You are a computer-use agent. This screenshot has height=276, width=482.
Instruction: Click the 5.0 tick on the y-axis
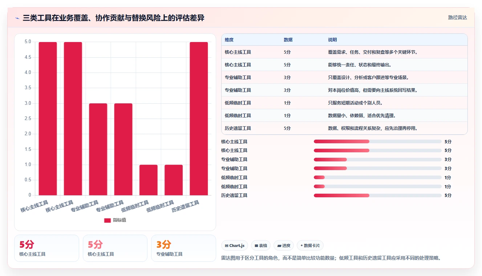(28, 42)
